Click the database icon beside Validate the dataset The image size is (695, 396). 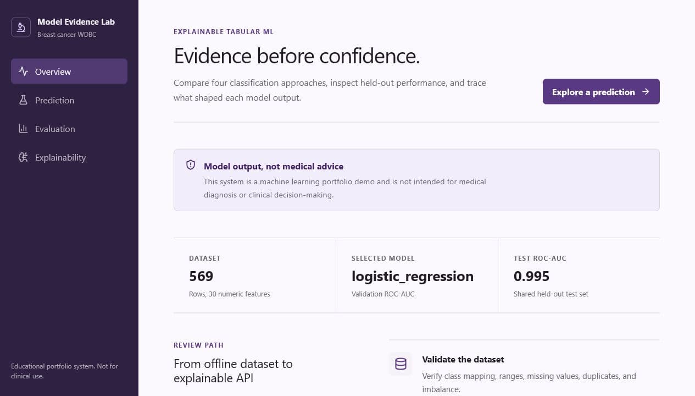[x=401, y=364]
